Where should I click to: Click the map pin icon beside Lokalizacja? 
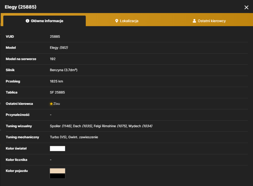click(117, 21)
